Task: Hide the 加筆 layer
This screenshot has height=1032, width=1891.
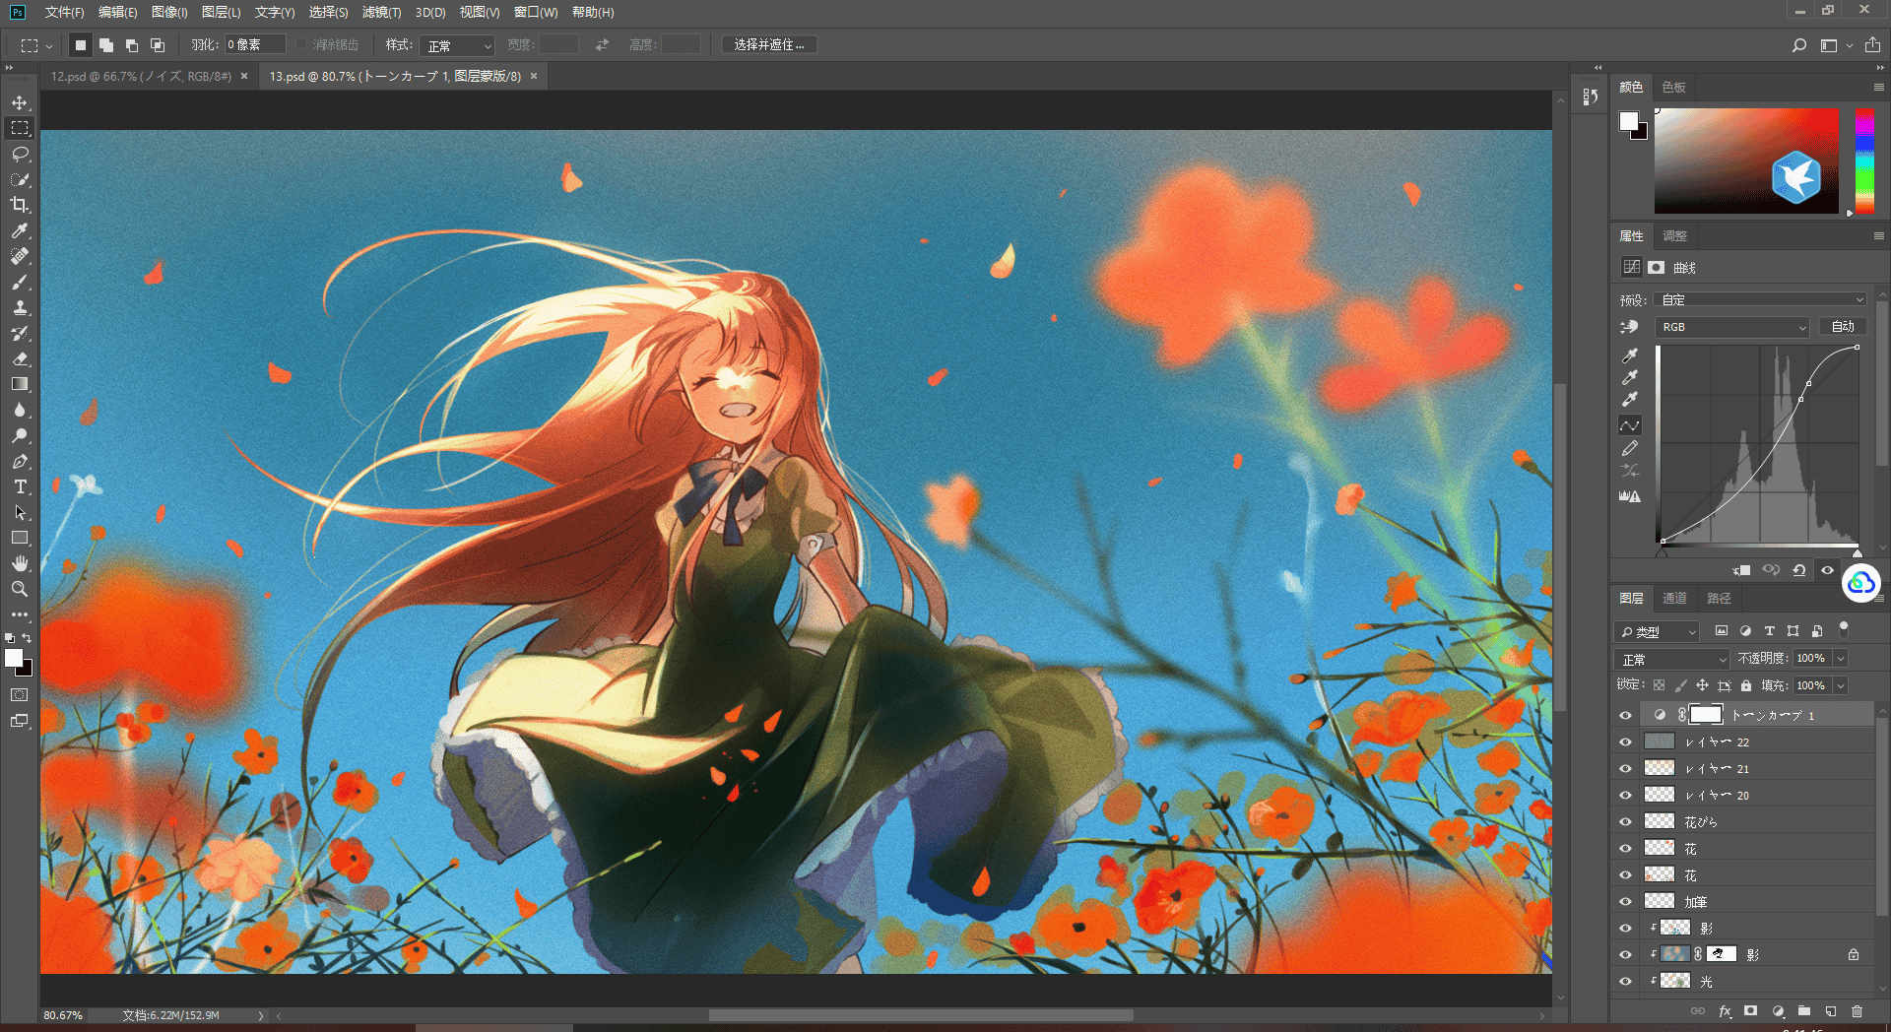Action: click(1625, 901)
